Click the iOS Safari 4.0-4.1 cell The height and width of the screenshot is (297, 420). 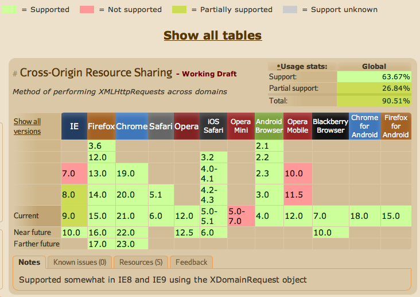point(213,173)
